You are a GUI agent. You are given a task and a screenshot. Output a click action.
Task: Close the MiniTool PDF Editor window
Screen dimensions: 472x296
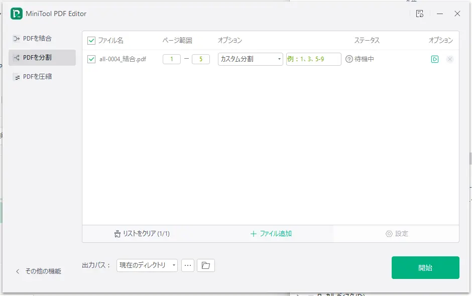(x=457, y=14)
